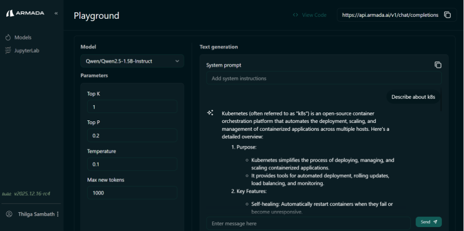Viewport: 464px width, 231px height.
Task: Click the chat scrollbar near user message
Action: pyautogui.click(x=440, y=99)
